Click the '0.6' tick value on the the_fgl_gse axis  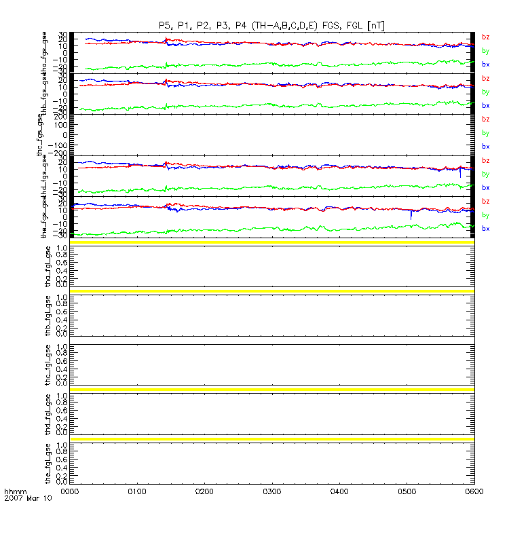coord(62,460)
